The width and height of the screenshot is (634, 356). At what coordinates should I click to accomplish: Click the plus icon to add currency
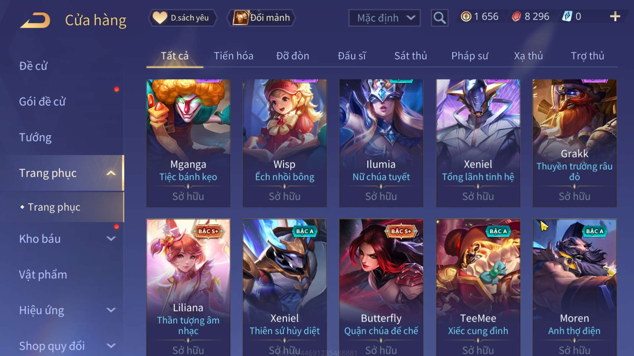[615, 16]
